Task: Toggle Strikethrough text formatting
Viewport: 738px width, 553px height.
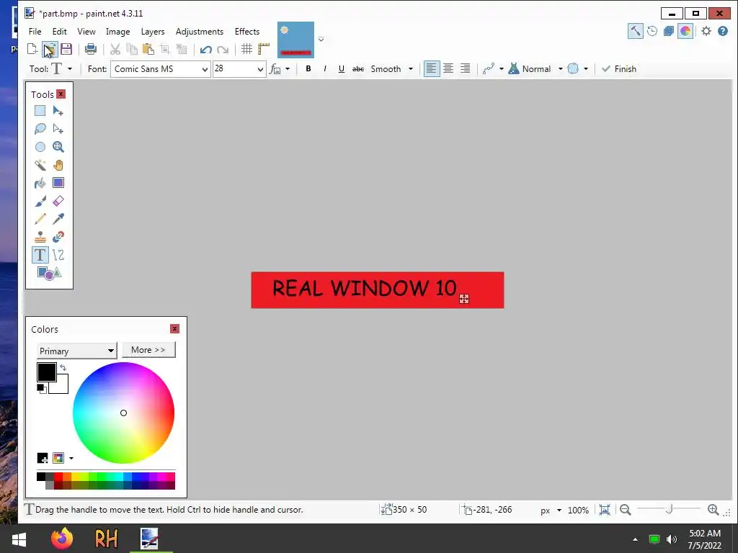Action: click(358, 69)
